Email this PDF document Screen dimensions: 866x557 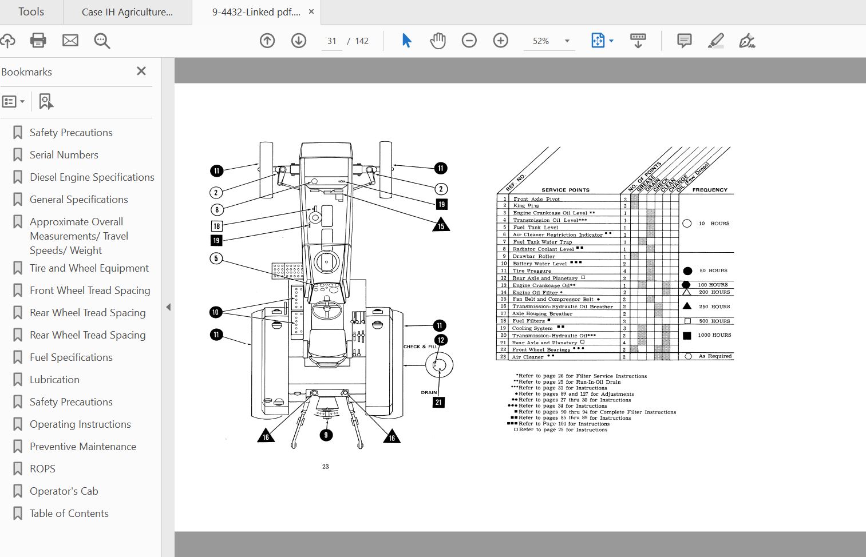coord(70,41)
